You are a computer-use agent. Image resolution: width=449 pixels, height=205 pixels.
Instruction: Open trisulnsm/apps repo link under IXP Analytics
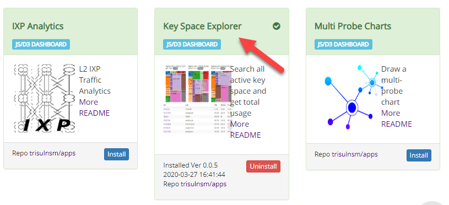52,153
